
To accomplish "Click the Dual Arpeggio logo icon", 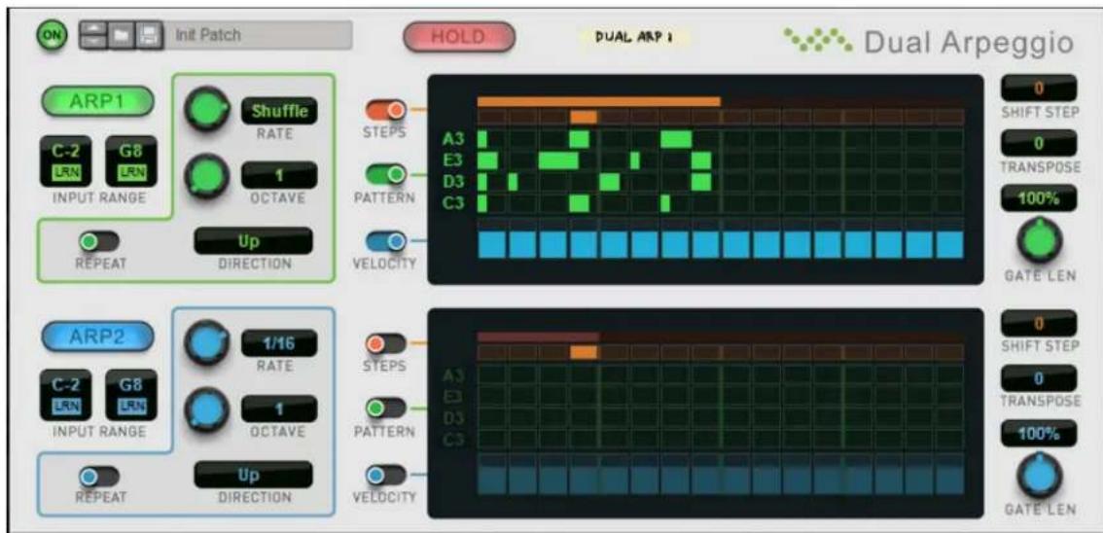I will coord(819,41).
